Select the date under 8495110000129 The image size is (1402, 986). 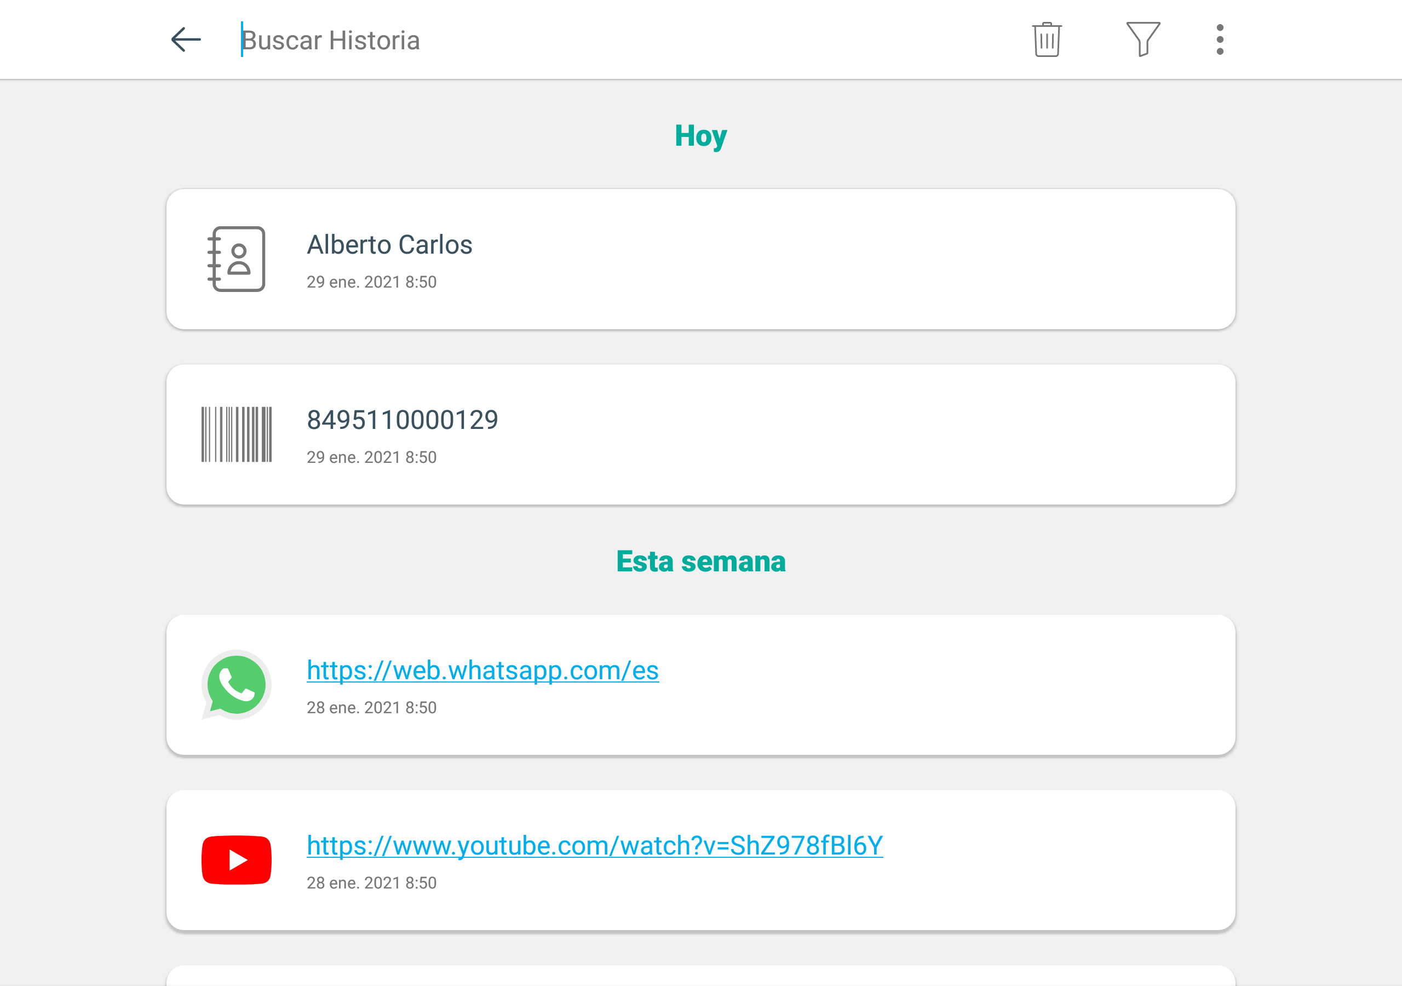pyautogui.click(x=371, y=457)
